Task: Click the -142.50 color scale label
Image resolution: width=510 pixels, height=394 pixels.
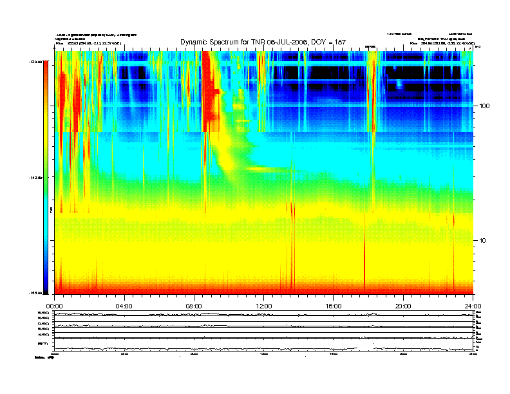Action: (x=35, y=178)
